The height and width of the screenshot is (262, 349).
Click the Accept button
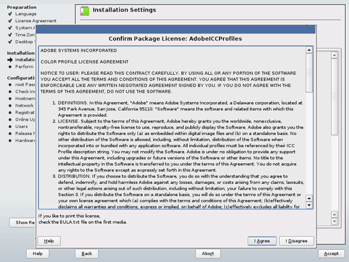pyautogui.click(x=331, y=254)
